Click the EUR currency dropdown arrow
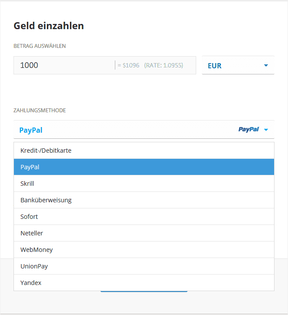 click(x=266, y=66)
